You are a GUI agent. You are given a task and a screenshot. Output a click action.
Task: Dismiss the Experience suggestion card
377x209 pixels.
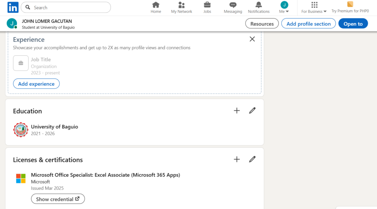pyautogui.click(x=252, y=39)
